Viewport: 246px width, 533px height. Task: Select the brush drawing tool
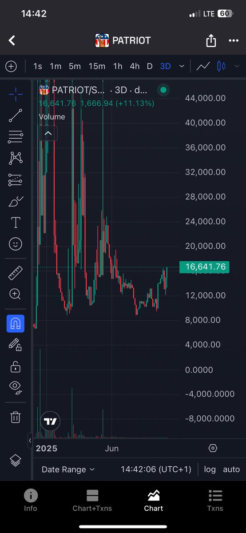tap(16, 202)
